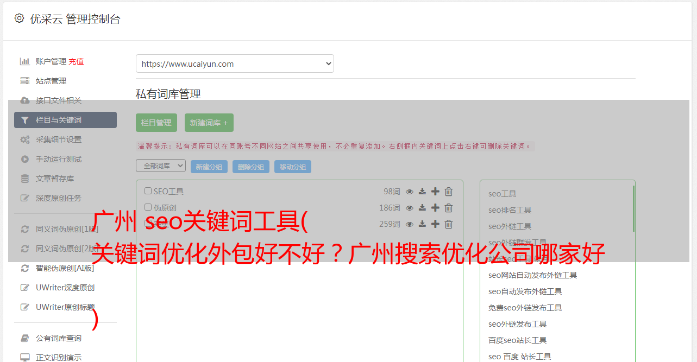This screenshot has height=362, width=697.
Task: Click the 接口文件相关 cloud icon
Action: coord(25,100)
